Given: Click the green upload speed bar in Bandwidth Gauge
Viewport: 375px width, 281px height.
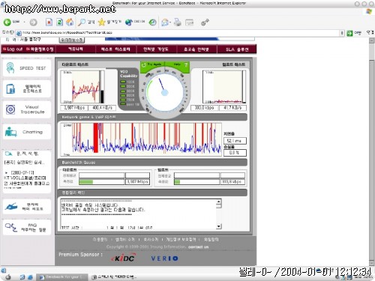Looking at the screenshot, I should pyautogui.click(x=177, y=182).
